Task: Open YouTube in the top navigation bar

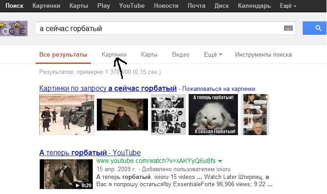Action: coord(132,6)
